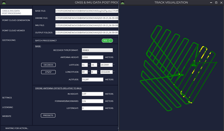
Task: Click the DEGREES button
Action: click(x=48, y=65)
